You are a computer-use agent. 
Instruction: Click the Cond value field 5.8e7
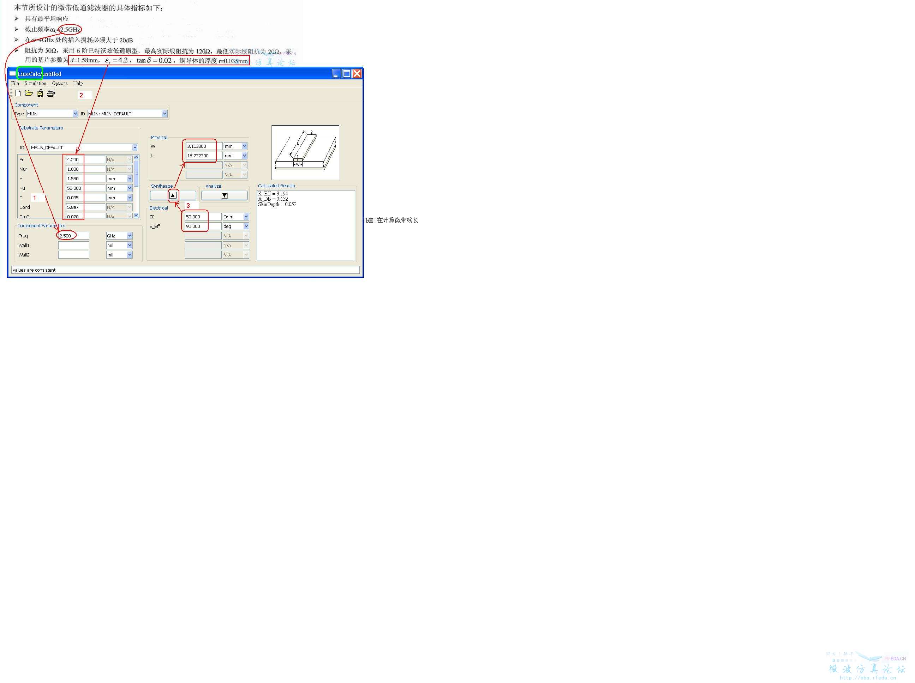[85, 207]
